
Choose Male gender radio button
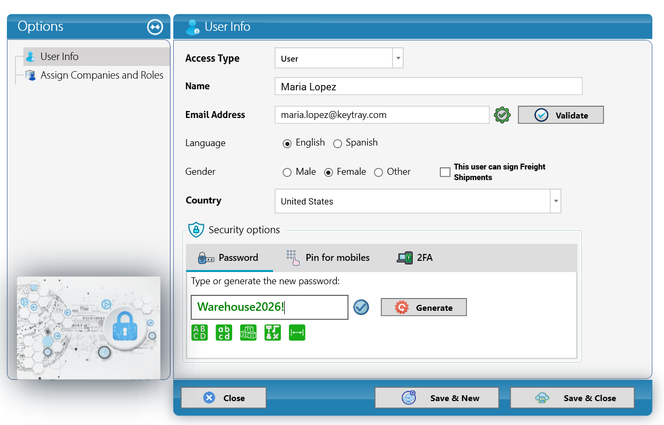coord(287,172)
